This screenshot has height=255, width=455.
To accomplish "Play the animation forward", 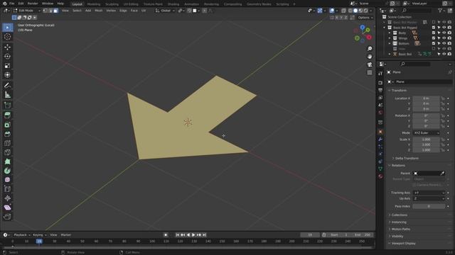I will point(193,235).
